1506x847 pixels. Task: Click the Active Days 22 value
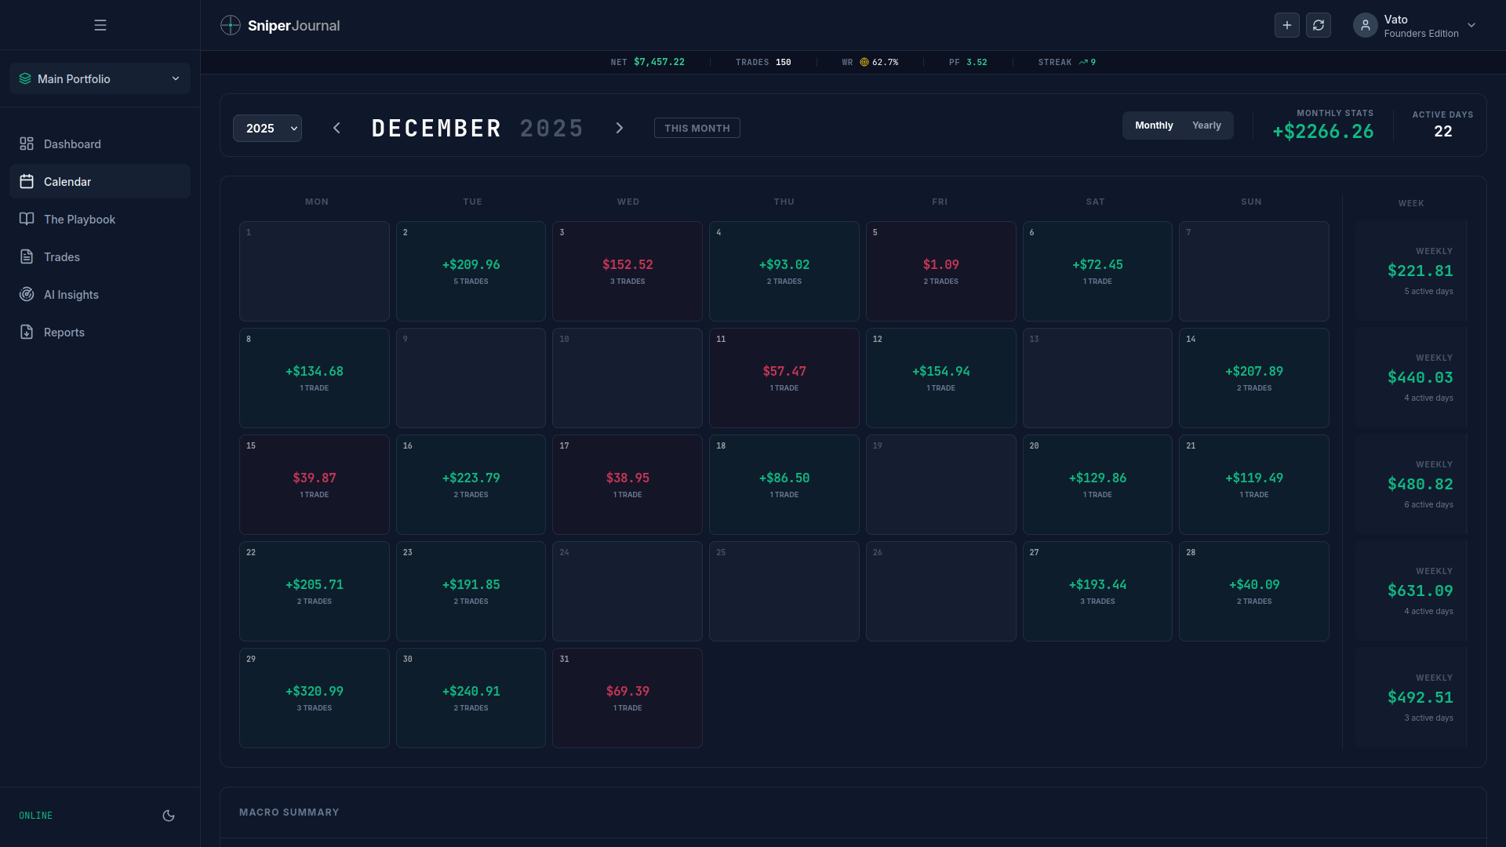(1443, 132)
